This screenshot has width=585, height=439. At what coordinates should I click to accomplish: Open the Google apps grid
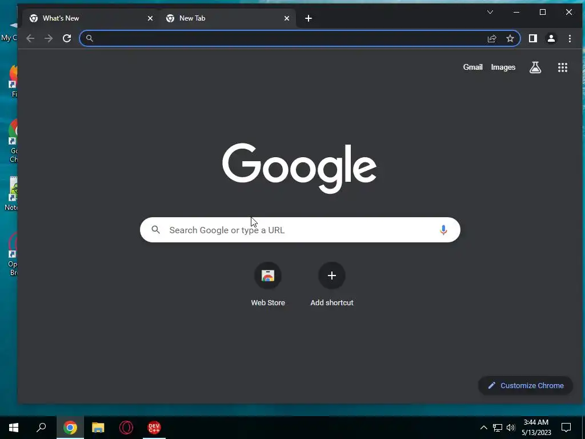(563, 67)
